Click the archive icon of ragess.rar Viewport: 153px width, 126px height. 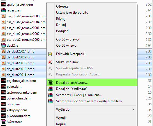[x=3, y=10]
